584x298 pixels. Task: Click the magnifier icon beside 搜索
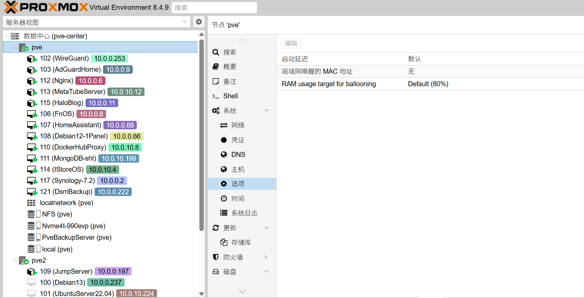216,52
